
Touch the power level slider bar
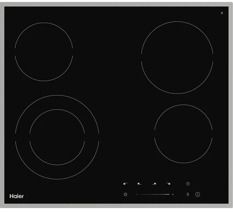tap(155, 194)
